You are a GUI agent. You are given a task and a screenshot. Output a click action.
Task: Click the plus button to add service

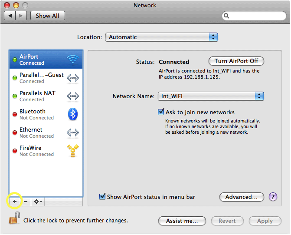14,202
